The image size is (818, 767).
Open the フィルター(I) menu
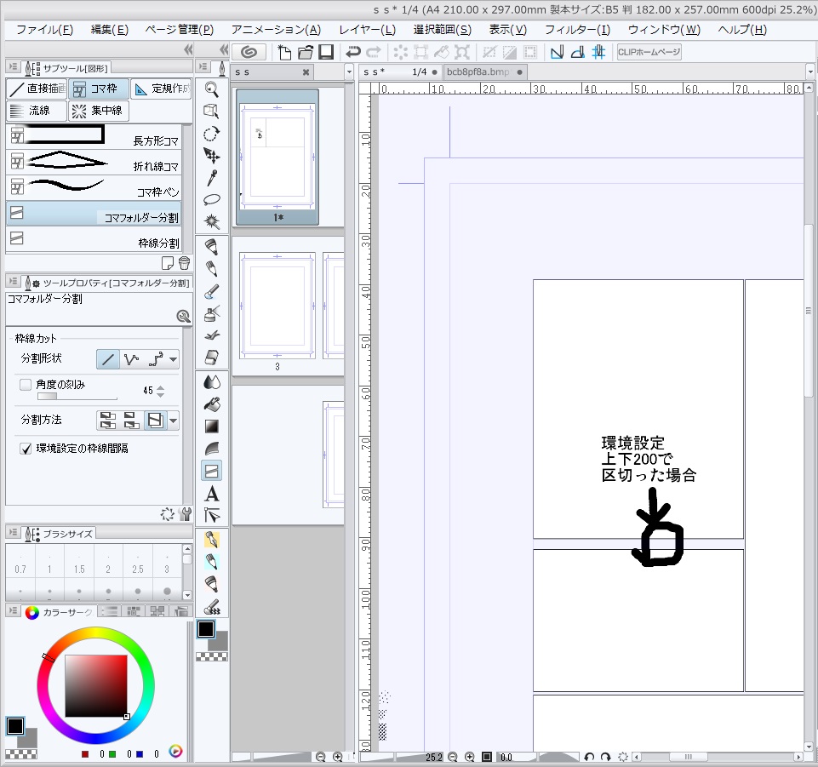point(577,30)
